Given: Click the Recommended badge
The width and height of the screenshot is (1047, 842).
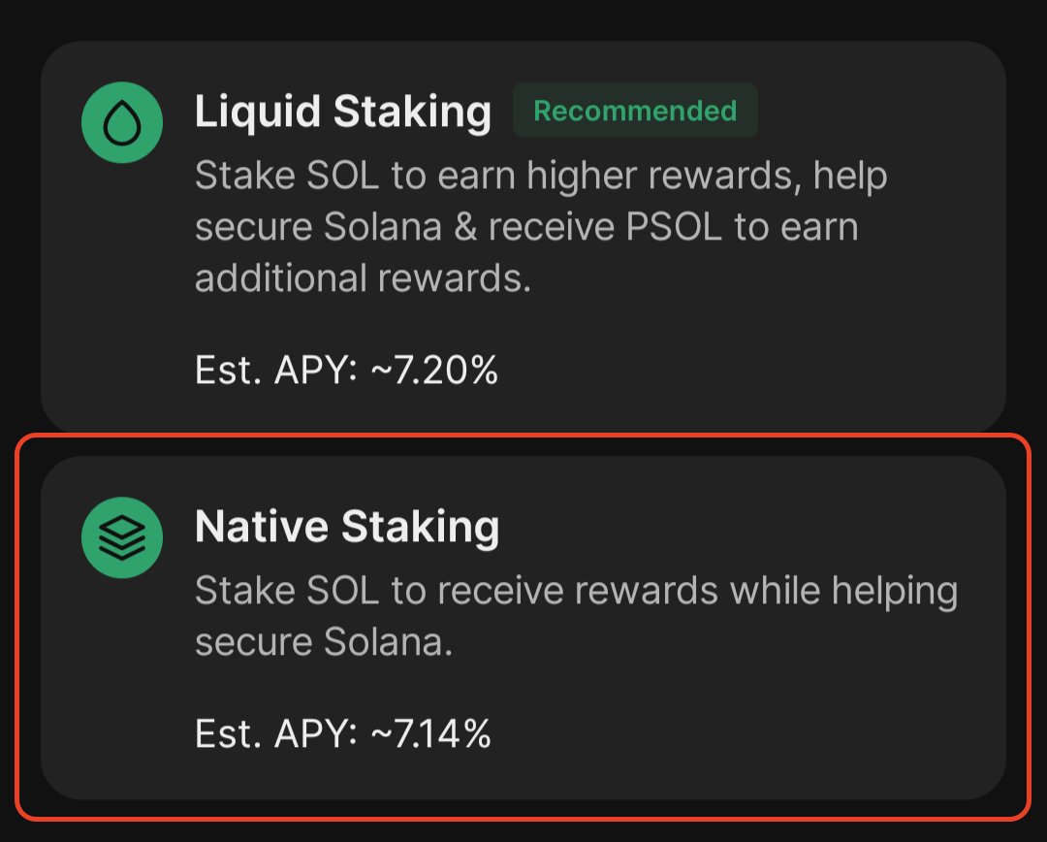Looking at the screenshot, I should tap(636, 111).
